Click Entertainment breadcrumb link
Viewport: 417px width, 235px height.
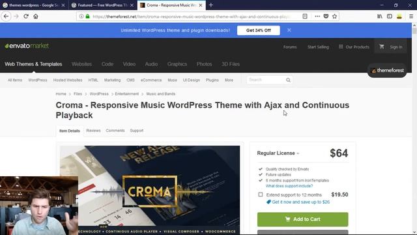(127, 94)
